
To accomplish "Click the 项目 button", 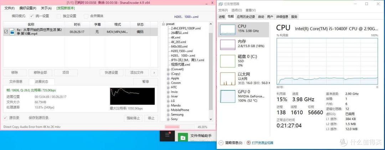I will pos(66,73).
